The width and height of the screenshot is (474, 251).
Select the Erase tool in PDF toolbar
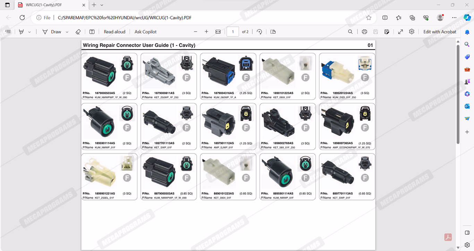[x=78, y=32]
